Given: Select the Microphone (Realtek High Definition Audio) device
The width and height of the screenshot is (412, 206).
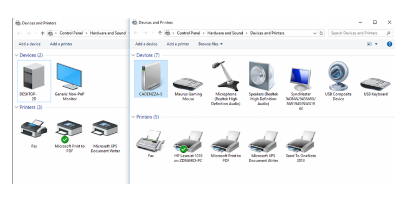Looking at the screenshot, I should [226, 83].
